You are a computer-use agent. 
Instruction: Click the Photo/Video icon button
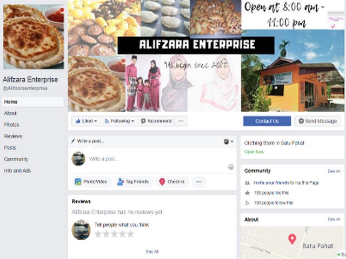coord(91,182)
